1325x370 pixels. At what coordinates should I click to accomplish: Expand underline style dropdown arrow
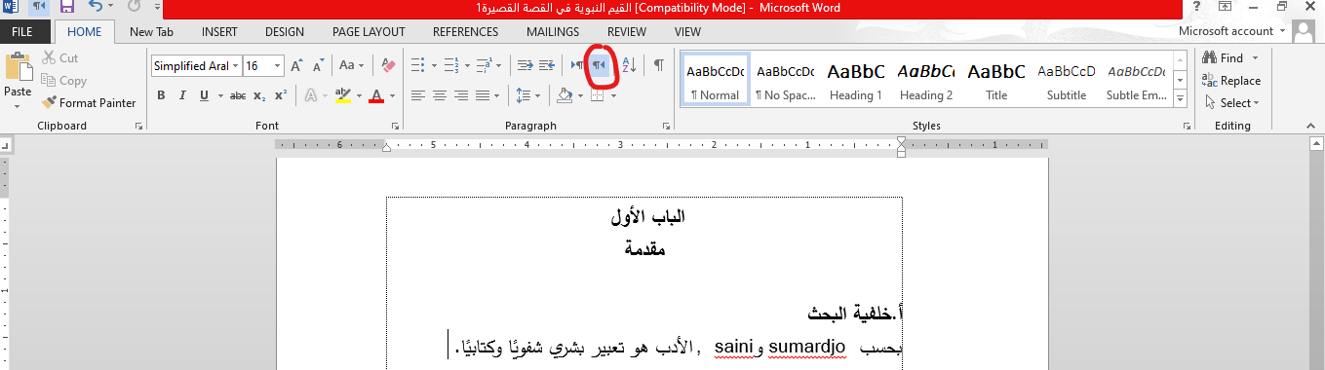220,95
